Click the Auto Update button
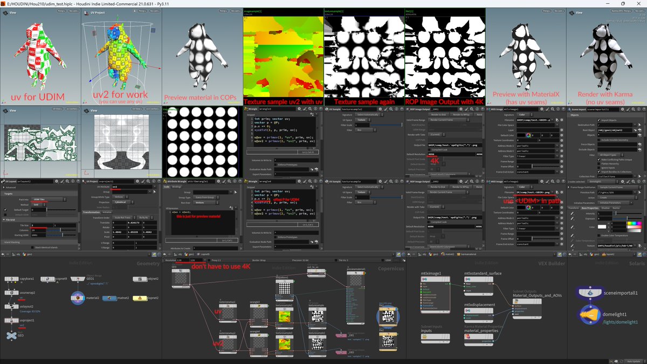Image resolution: width=647 pixels, height=364 pixels. click(x=634, y=361)
